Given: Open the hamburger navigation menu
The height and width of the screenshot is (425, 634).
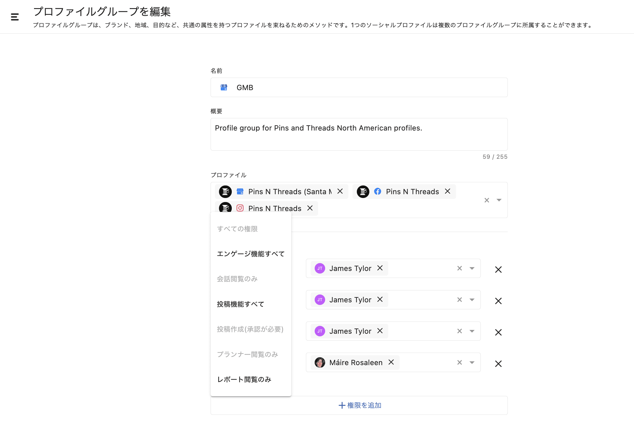Looking at the screenshot, I should (x=15, y=17).
